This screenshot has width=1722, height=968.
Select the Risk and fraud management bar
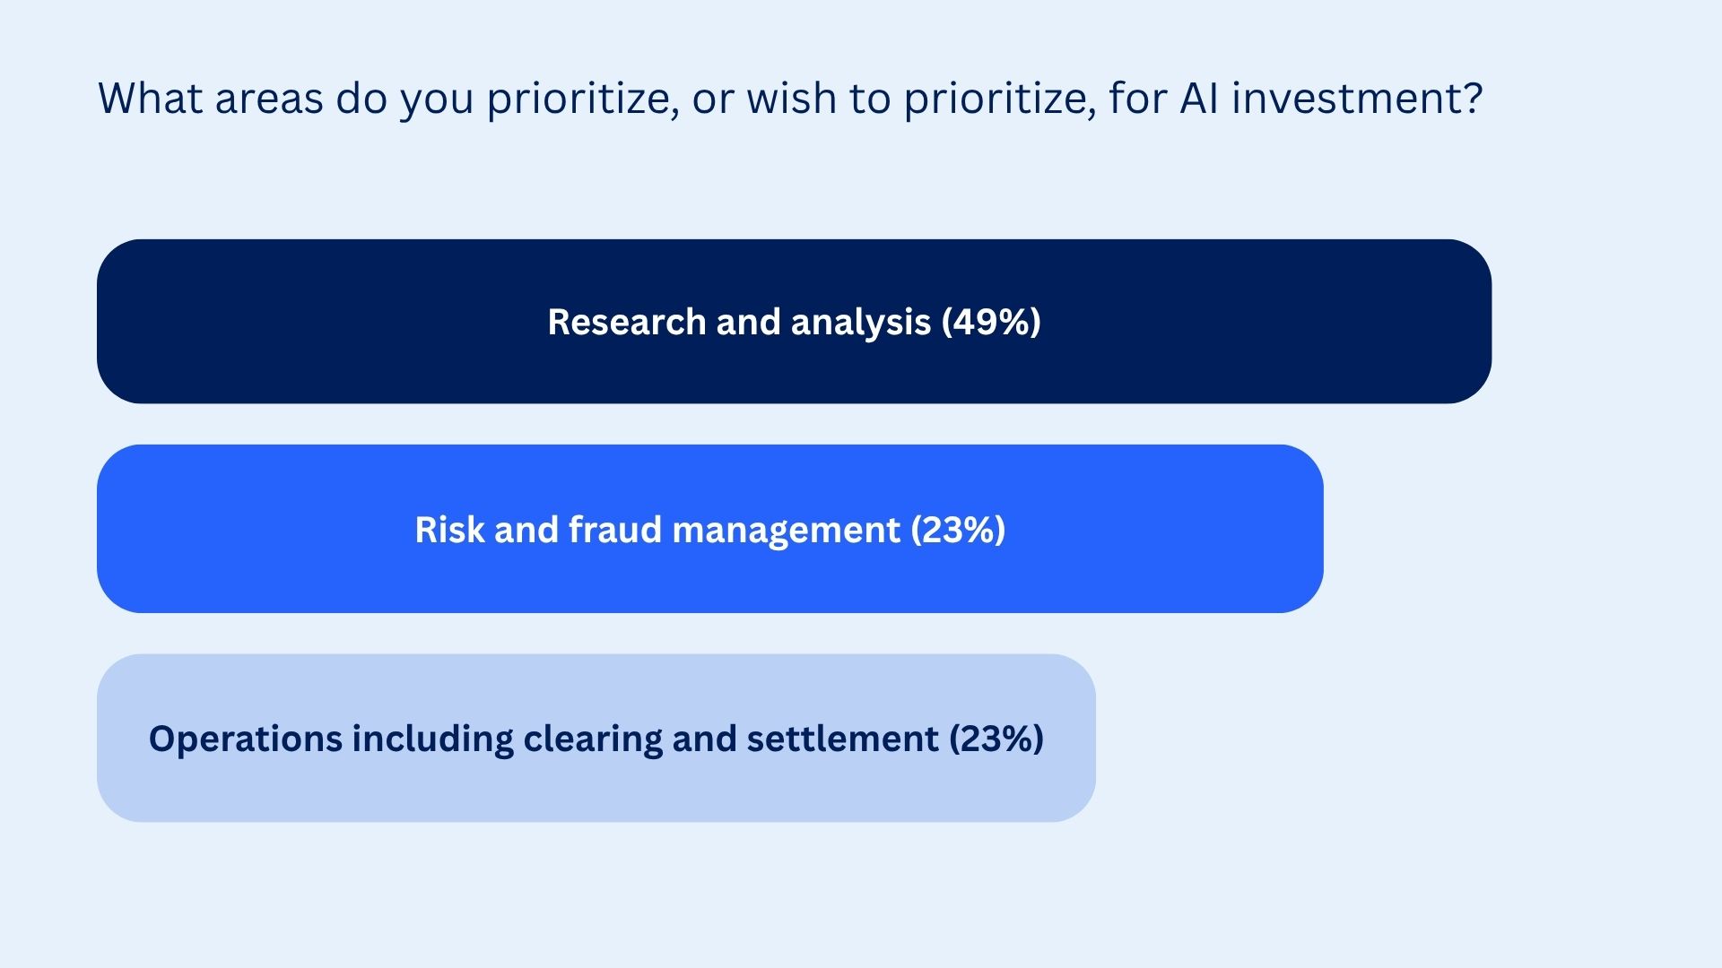tap(709, 529)
